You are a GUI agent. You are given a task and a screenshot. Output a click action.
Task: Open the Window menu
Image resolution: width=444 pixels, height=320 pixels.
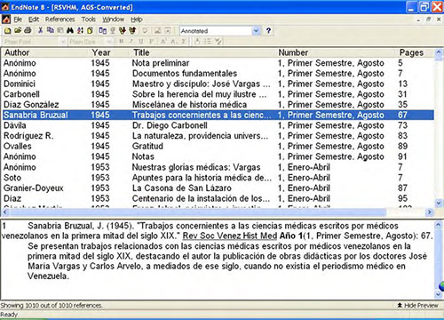[x=114, y=20]
